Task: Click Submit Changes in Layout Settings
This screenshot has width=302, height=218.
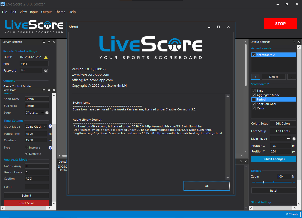Action: (x=273, y=159)
